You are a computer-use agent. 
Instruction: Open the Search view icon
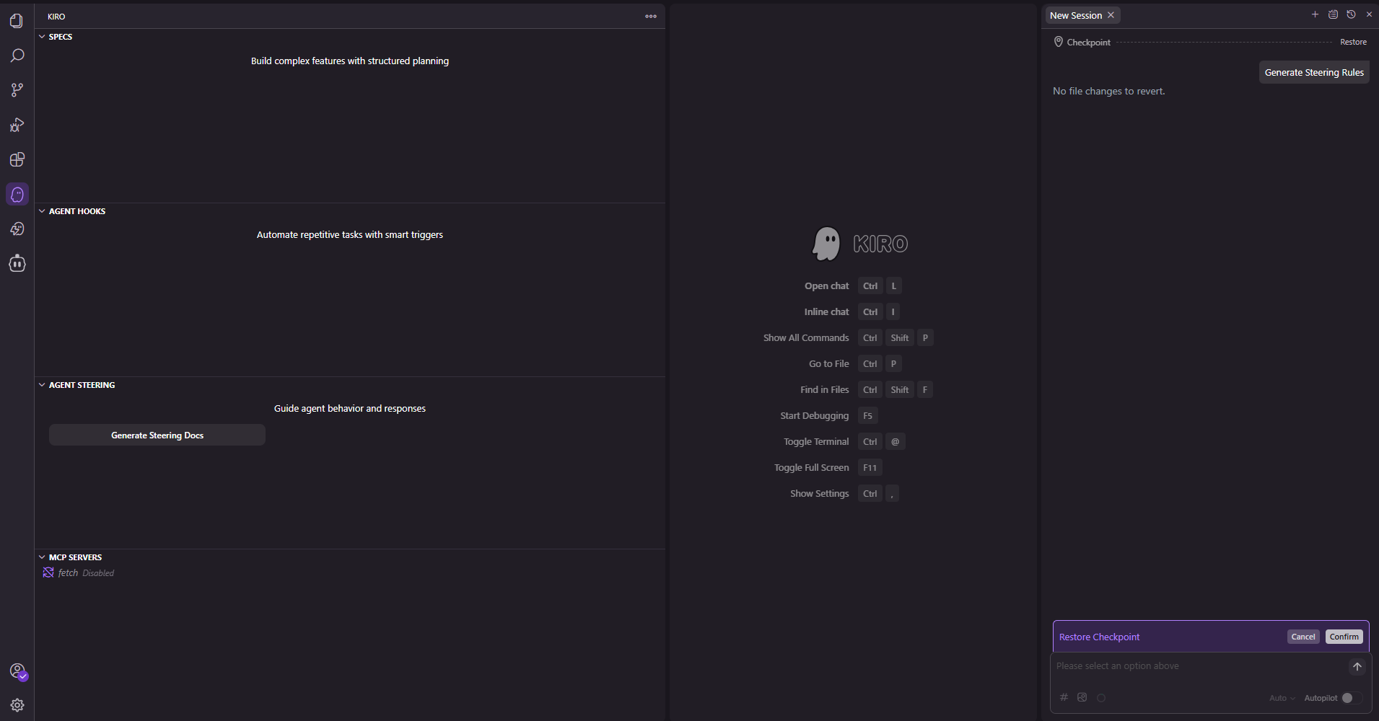point(17,56)
